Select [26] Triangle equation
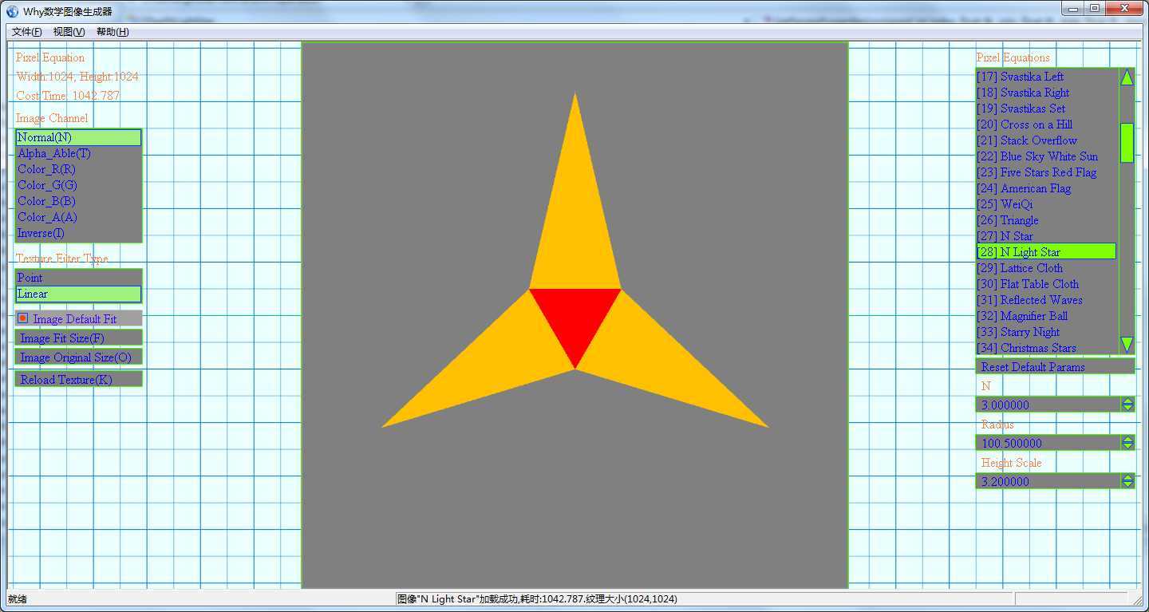Viewport: 1149px width, 612px height. [1046, 220]
